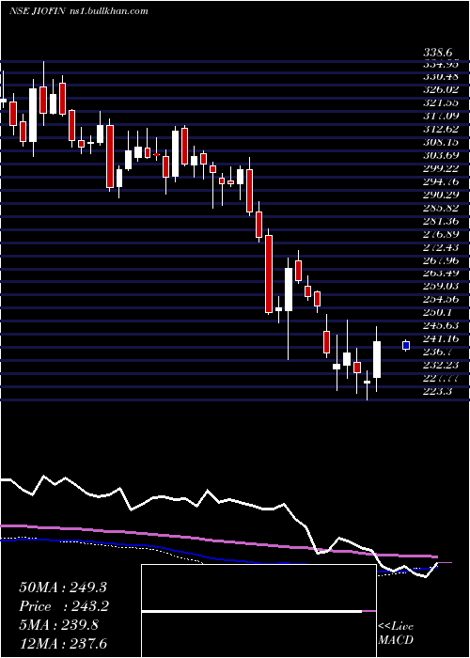
Task: Click the 276.89 price axis label
Action: click(440, 234)
